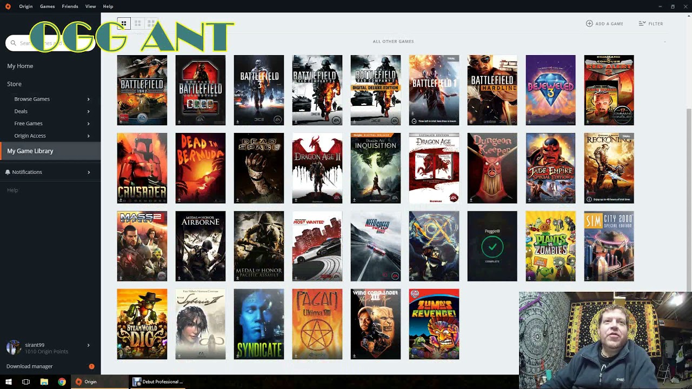Open the Origin menu

25,6
